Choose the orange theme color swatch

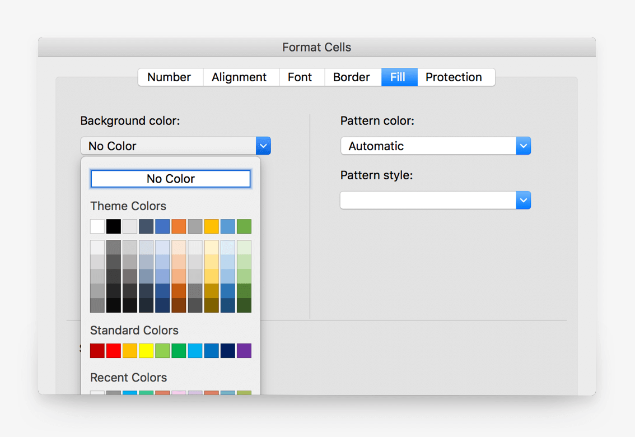click(179, 226)
